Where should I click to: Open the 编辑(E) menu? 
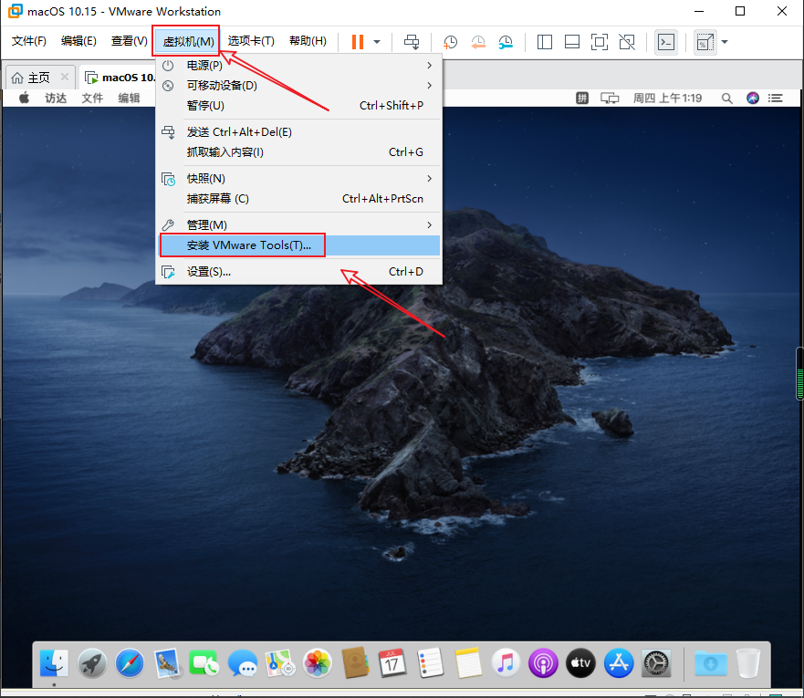tap(78, 41)
